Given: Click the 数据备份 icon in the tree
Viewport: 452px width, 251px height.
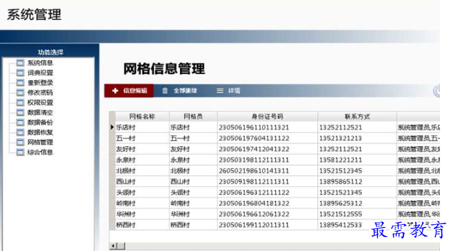Looking at the screenshot, I should point(20,122).
